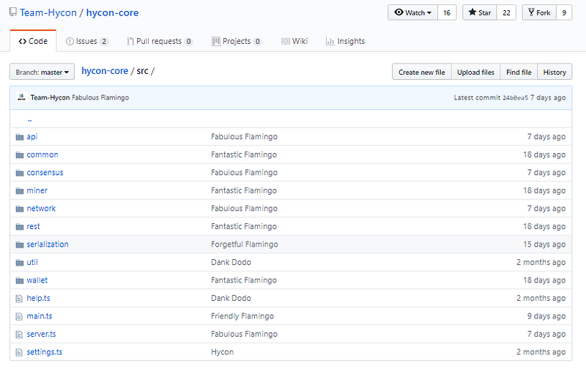This screenshot has width=586, height=377.
Task: Click the Team-Hycon avatar in commit bar
Action: tap(22, 97)
